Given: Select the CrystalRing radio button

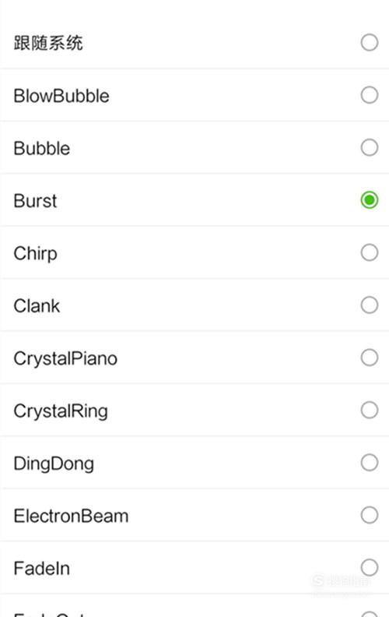Looking at the screenshot, I should 370,410.
